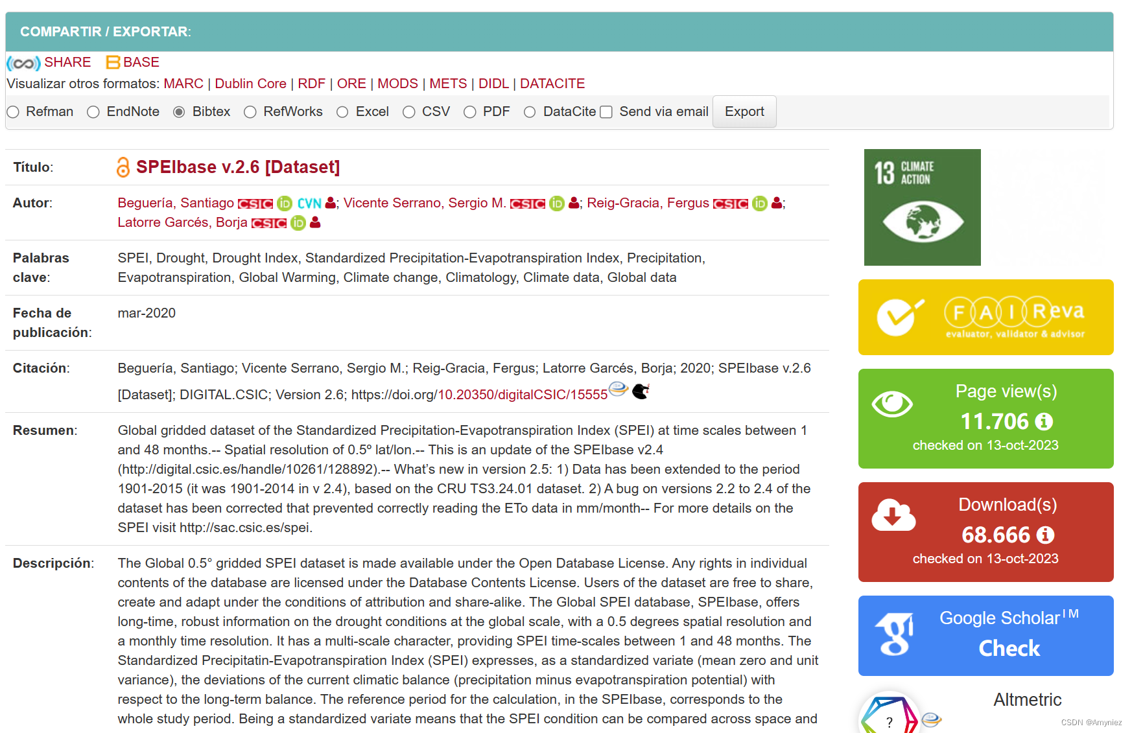Select the Refman export radio button

click(x=13, y=111)
